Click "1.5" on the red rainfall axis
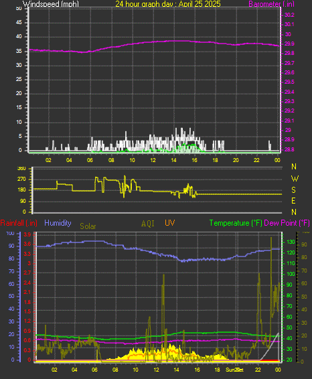312x379 pixels. coord(27,311)
